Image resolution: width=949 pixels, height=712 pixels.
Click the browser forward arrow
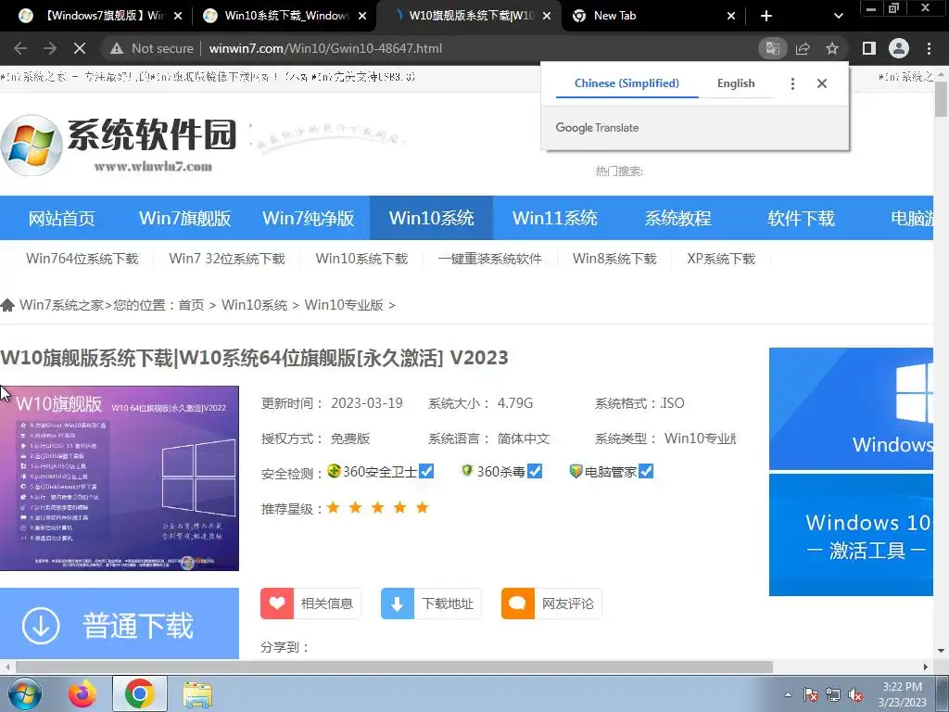click(x=50, y=48)
